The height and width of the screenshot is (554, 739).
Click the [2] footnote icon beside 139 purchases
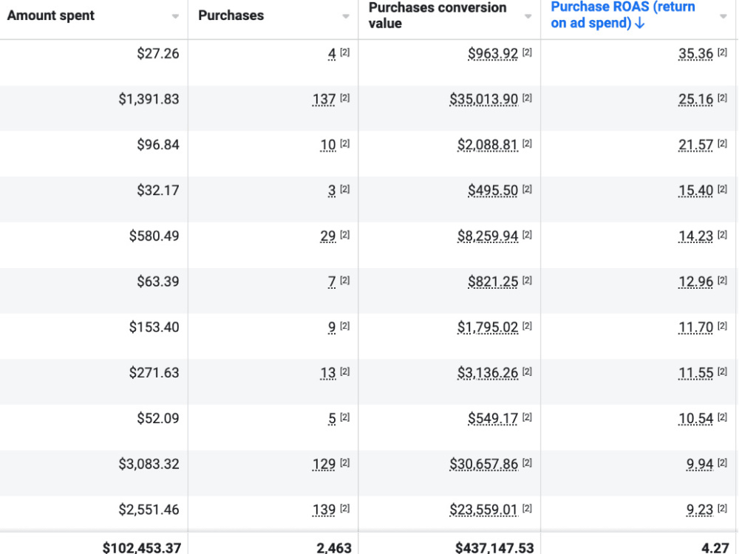(345, 508)
